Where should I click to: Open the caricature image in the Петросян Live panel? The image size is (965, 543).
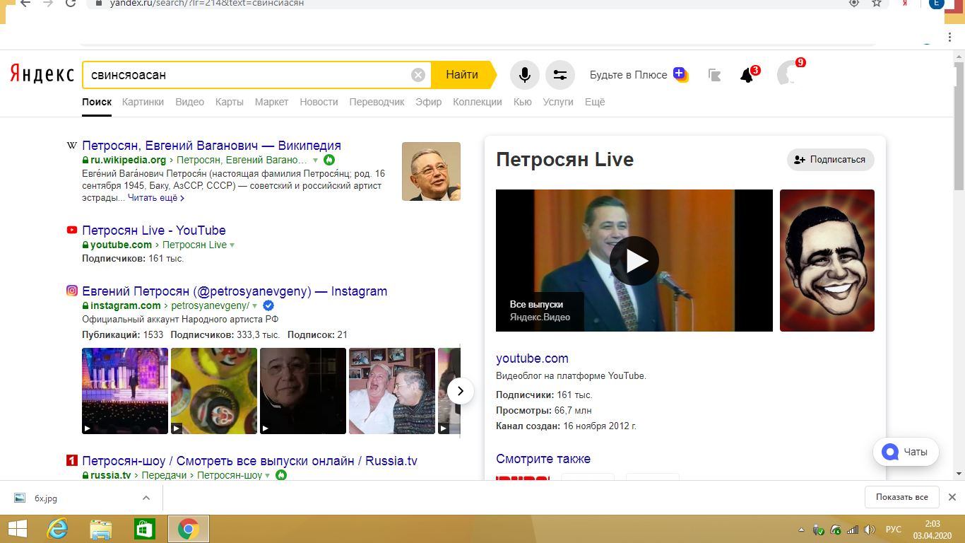[x=827, y=260]
